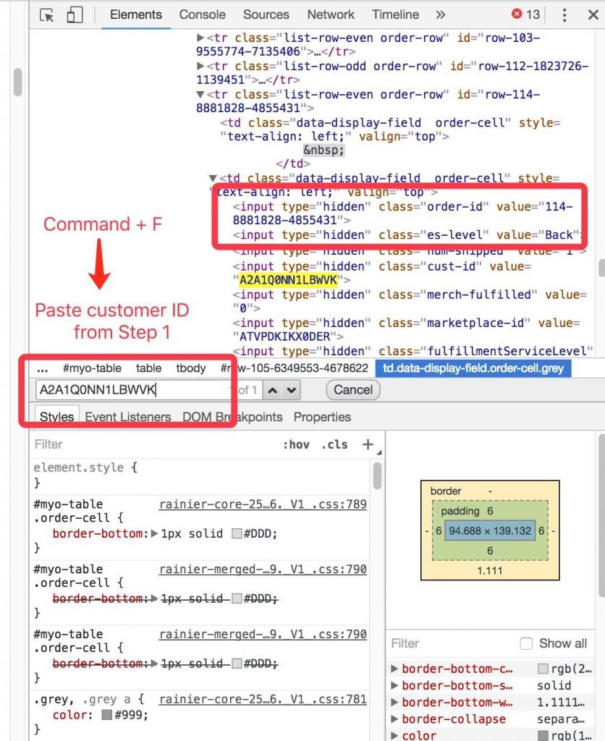
Task: Go to previous search result arrow
Action: (x=272, y=390)
